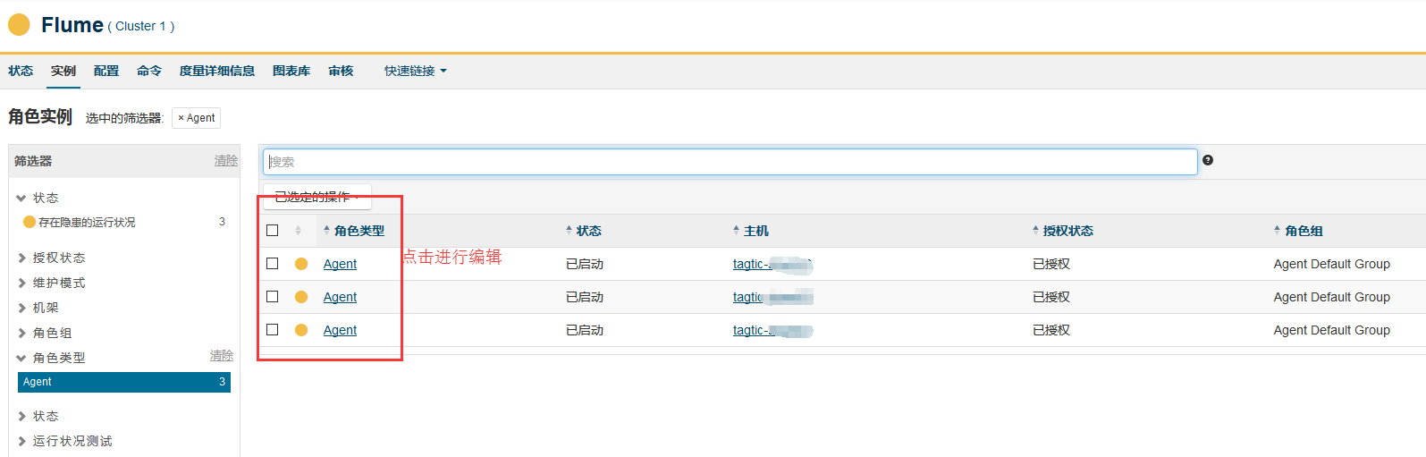Screen dimensions: 1426x457
Task: Sort by the health icon column arrows
Action: pos(298,231)
